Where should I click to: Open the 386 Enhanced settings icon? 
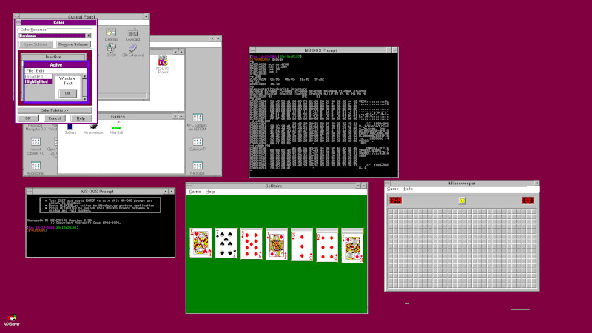pos(132,49)
